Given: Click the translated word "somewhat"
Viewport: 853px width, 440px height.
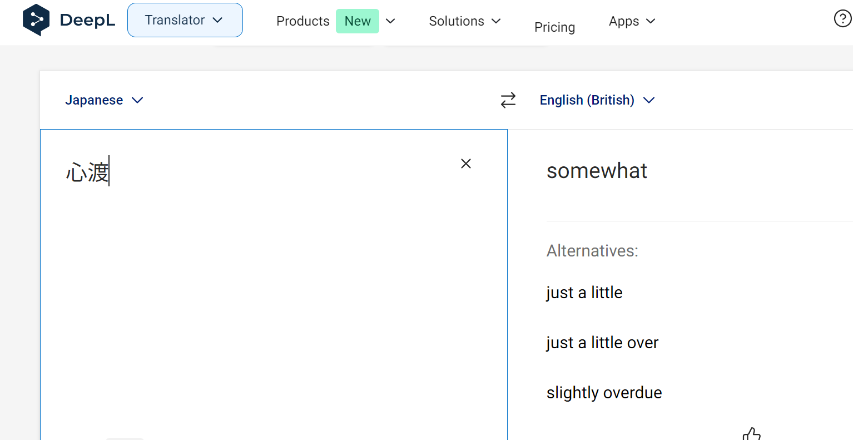Looking at the screenshot, I should [597, 171].
